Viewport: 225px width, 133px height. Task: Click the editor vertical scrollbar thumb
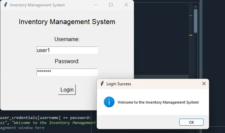[x=196, y=21]
